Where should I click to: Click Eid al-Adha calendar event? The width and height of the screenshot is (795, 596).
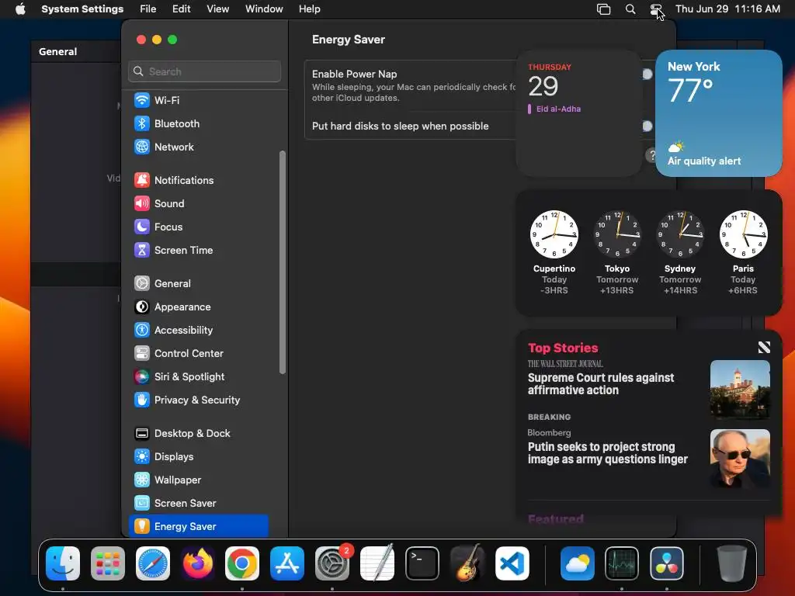tap(554, 109)
